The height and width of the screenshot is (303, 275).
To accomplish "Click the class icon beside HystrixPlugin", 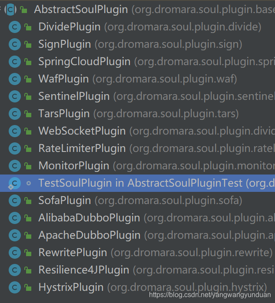I will (x=15, y=287).
